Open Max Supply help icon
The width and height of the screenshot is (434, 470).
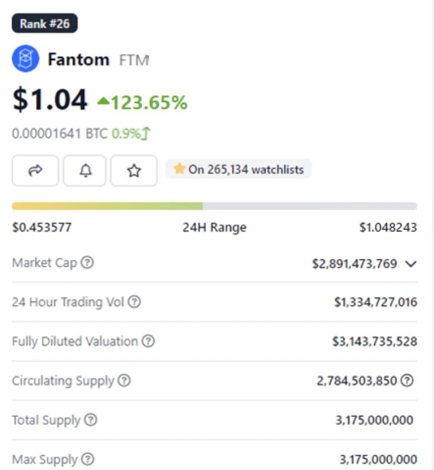(88, 459)
